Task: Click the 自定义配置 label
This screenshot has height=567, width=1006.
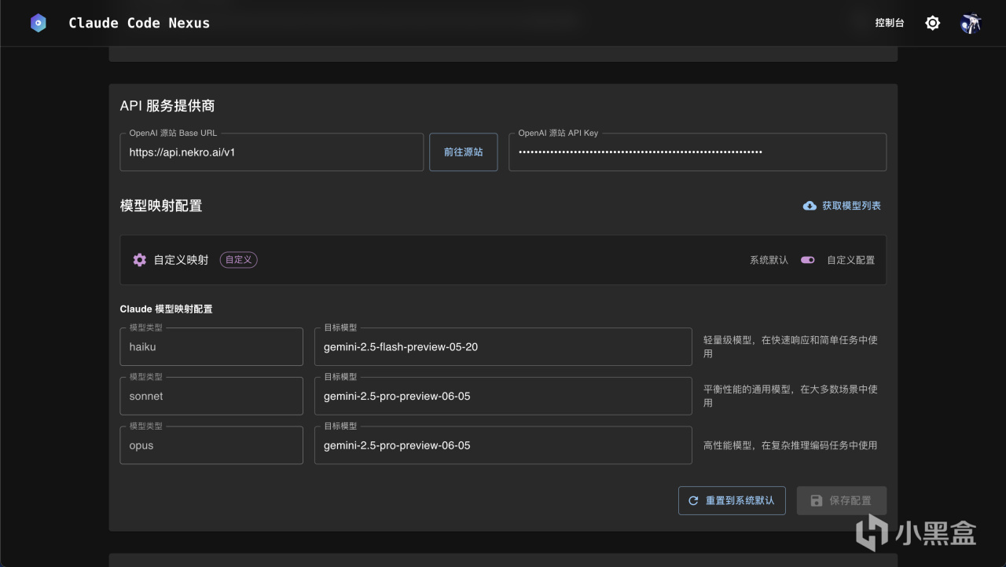Action: click(850, 260)
